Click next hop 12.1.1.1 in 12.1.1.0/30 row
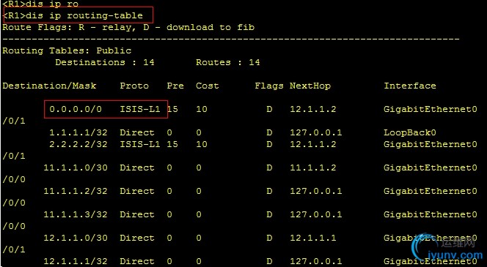The image size is (487, 267). coord(313,238)
